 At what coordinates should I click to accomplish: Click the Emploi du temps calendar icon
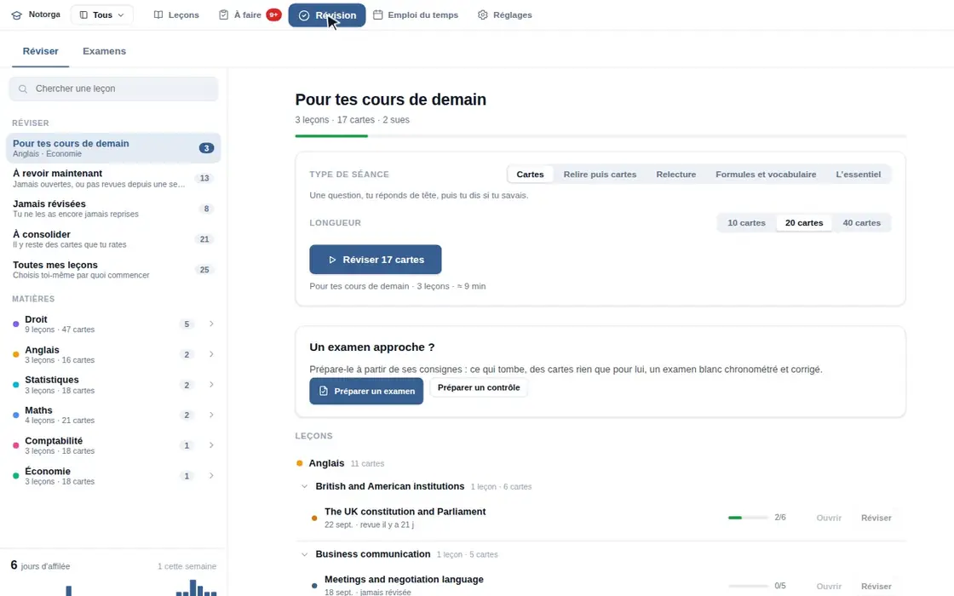378,14
